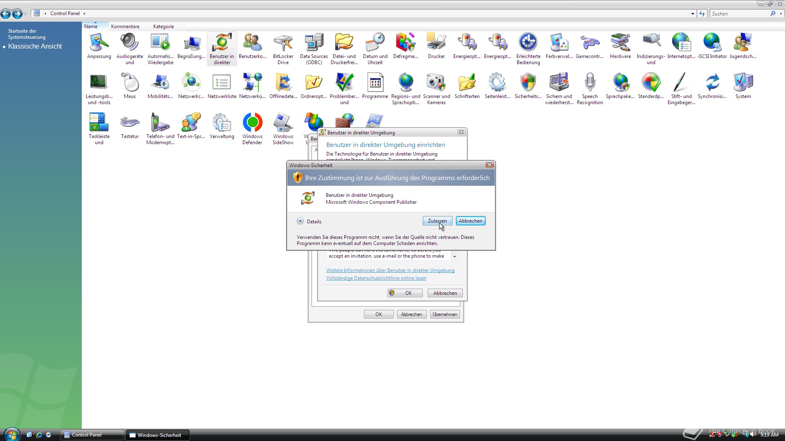Switch to Control Panel taskbar button
This screenshot has width=785, height=441.
tap(92, 435)
